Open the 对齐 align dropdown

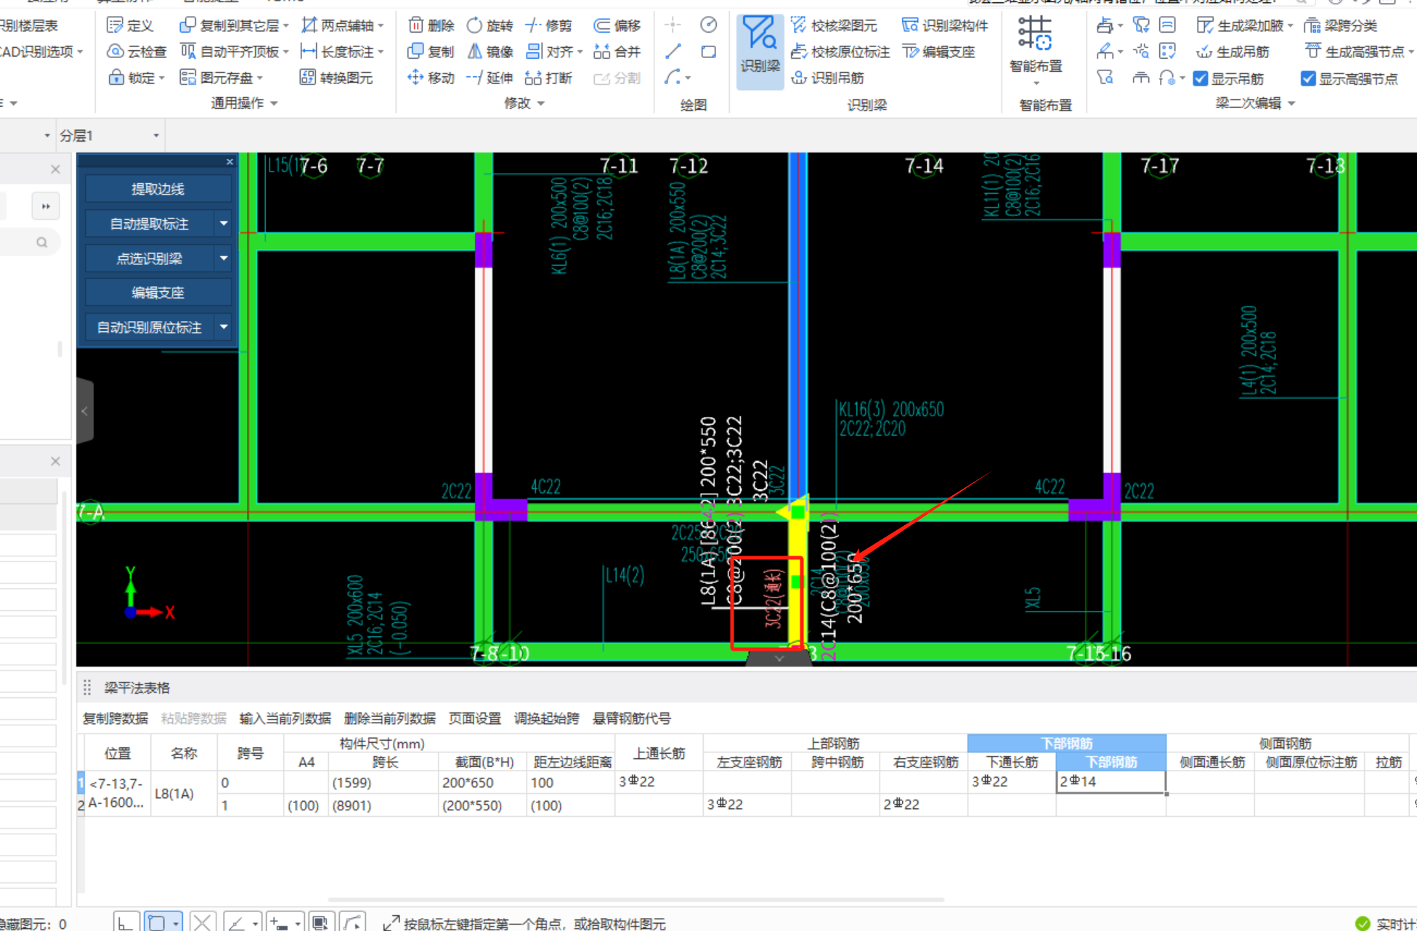click(580, 52)
